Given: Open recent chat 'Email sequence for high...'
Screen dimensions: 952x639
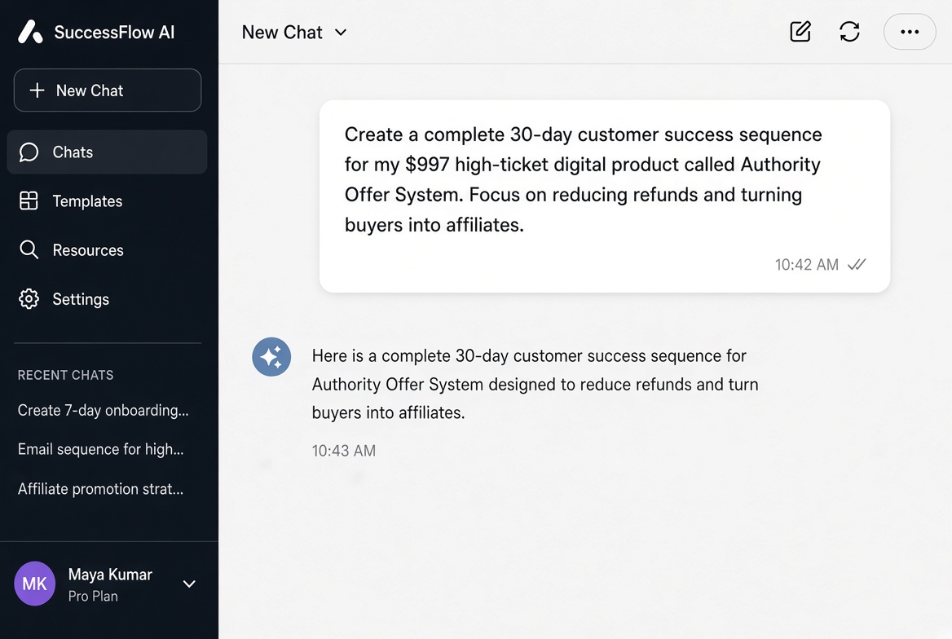Looking at the screenshot, I should point(101,449).
